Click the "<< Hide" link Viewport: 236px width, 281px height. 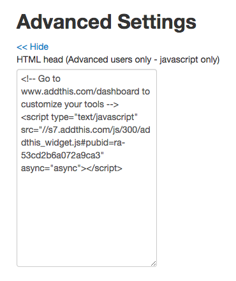[x=33, y=47]
